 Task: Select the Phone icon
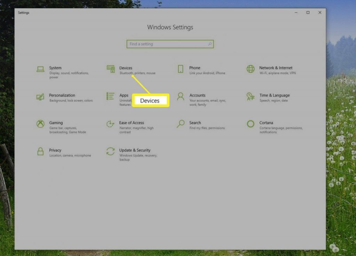click(x=180, y=69)
